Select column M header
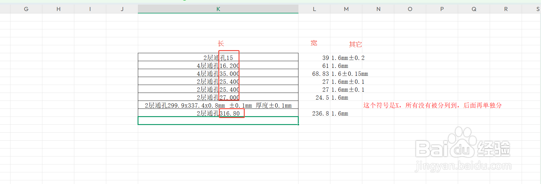541x184 pixels. click(x=346, y=9)
